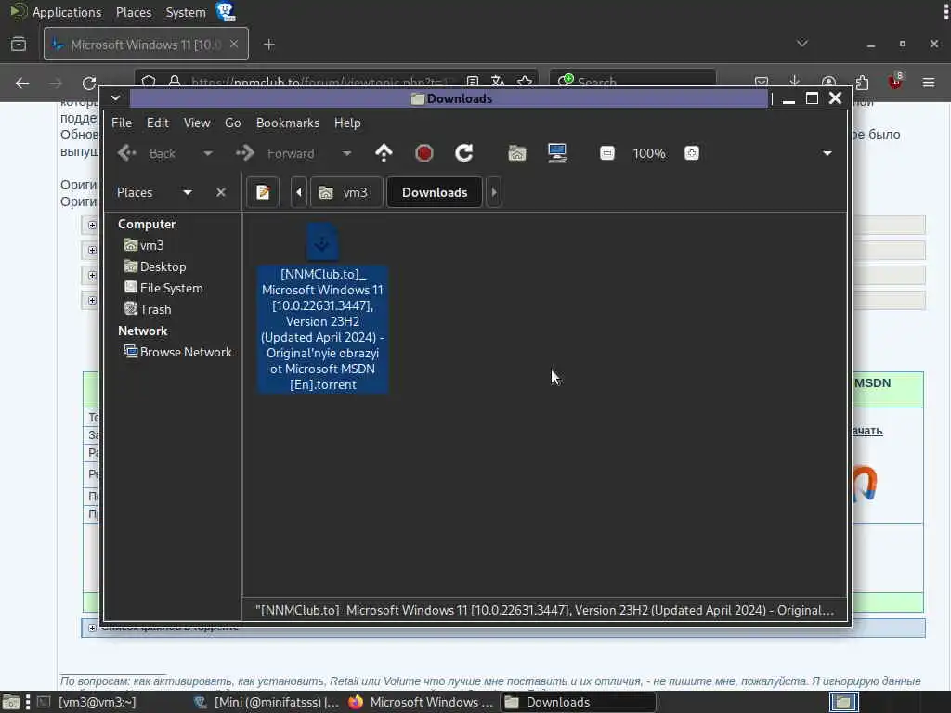Screen dimensions: 951x713
Task: Click the red Stop loading icon
Action: [x=423, y=153]
